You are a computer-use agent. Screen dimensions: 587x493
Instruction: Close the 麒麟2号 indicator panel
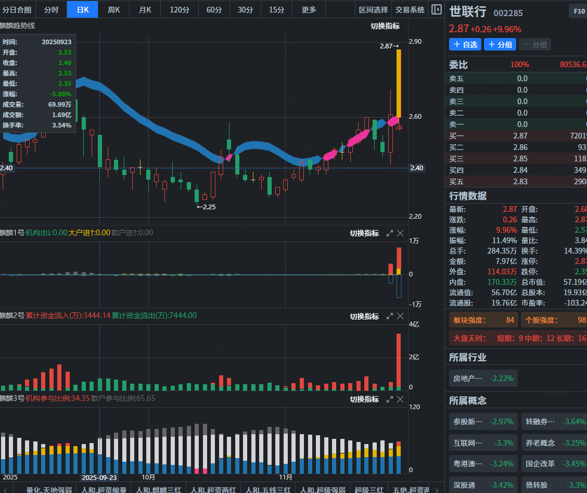point(400,317)
